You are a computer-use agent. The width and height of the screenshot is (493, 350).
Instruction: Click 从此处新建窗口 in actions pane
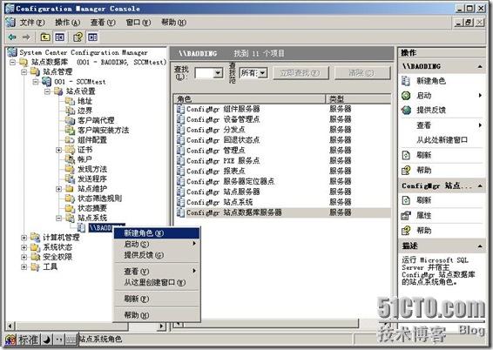click(x=442, y=140)
